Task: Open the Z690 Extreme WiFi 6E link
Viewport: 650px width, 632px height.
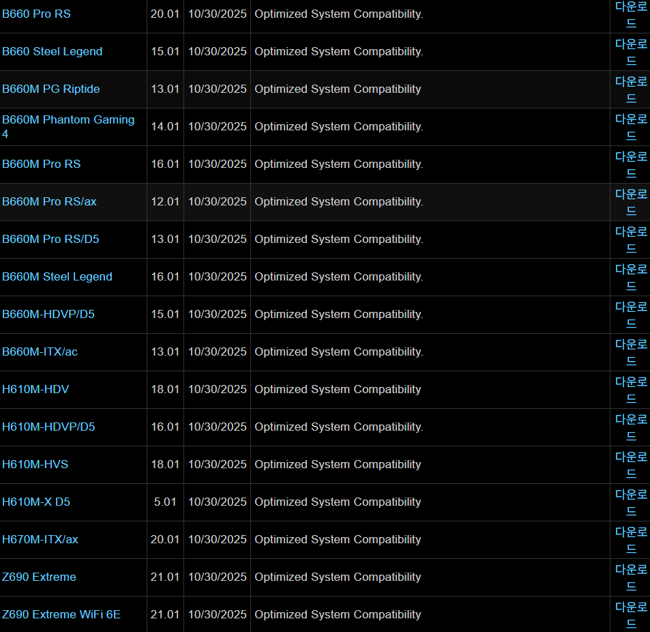Action: coord(61,614)
